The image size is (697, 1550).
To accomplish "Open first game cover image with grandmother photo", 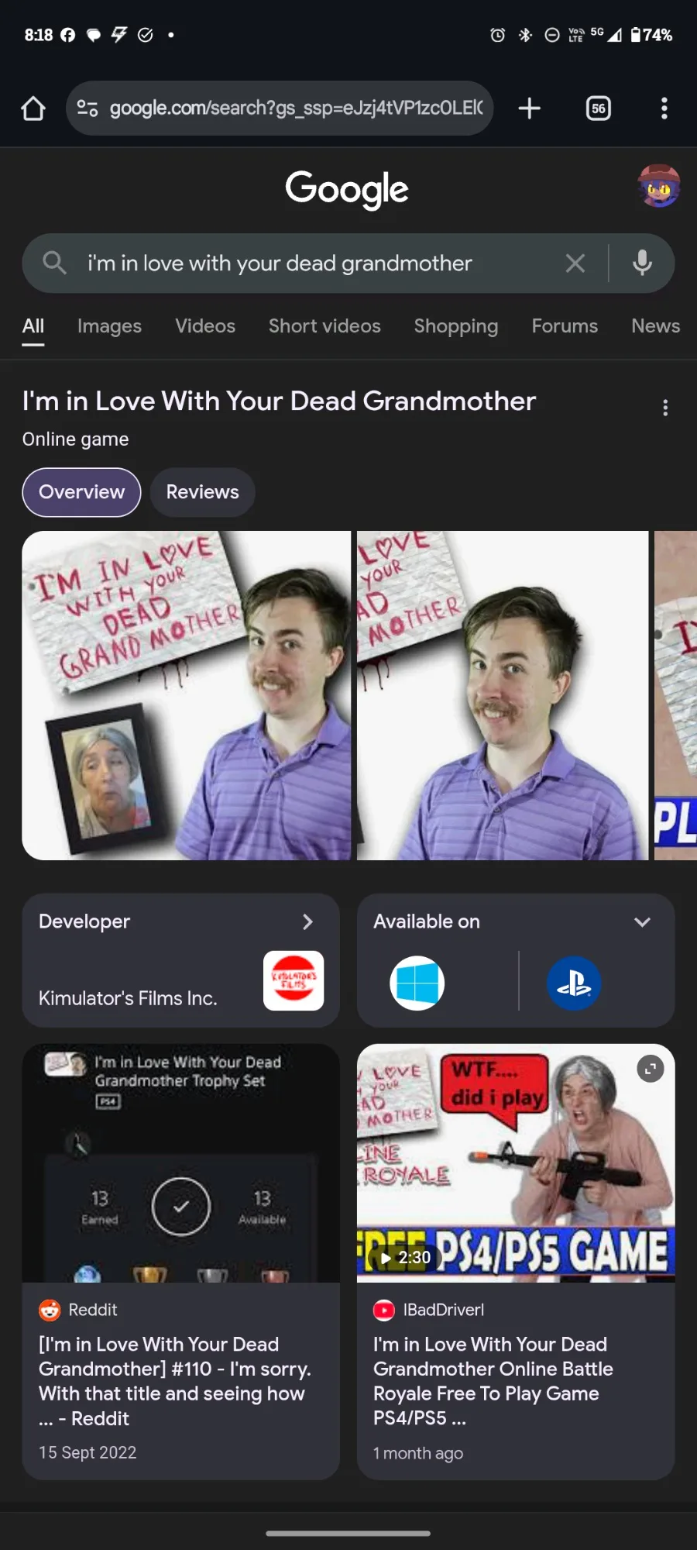I will [x=186, y=695].
